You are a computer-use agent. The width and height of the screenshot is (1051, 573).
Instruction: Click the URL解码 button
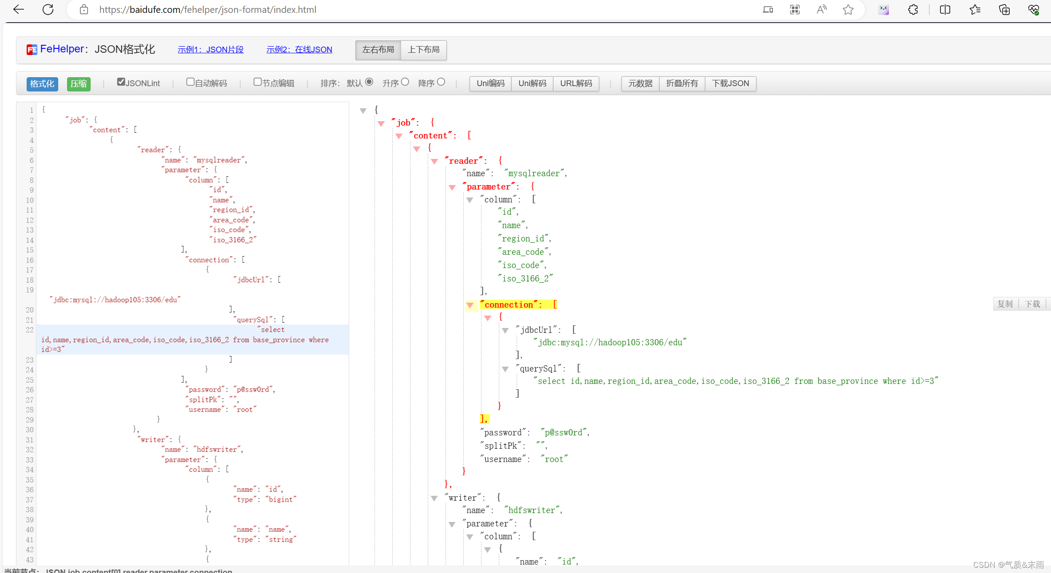576,83
